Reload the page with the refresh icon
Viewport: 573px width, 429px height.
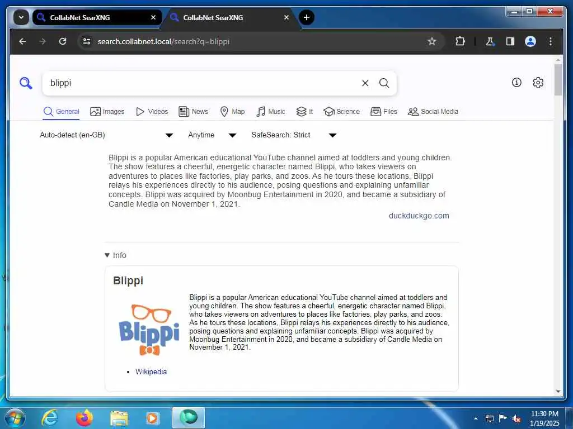pos(63,41)
